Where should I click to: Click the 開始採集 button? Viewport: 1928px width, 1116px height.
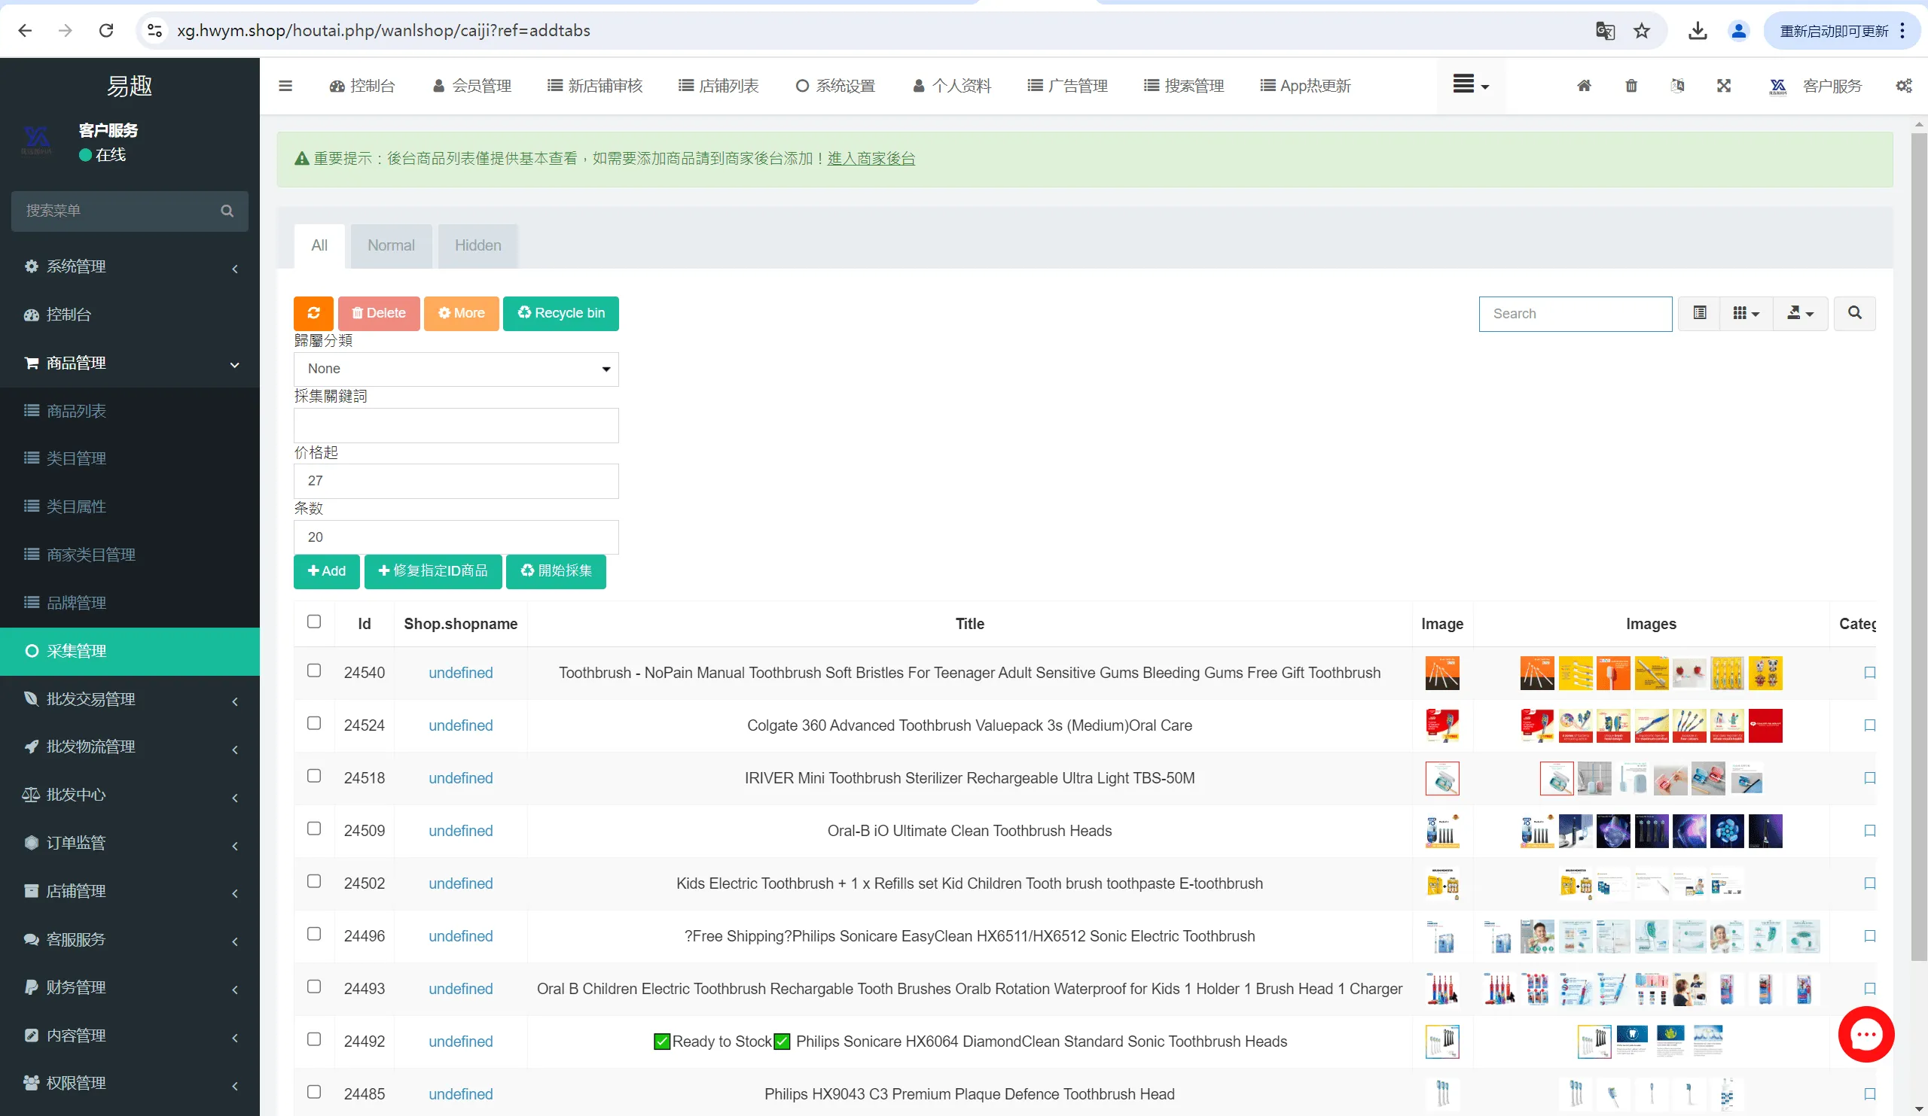(x=557, y=571)
